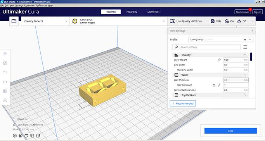Click the Wall Line Count value field
The height and width of the screenshot is (141, 265).
coord(236,85)
